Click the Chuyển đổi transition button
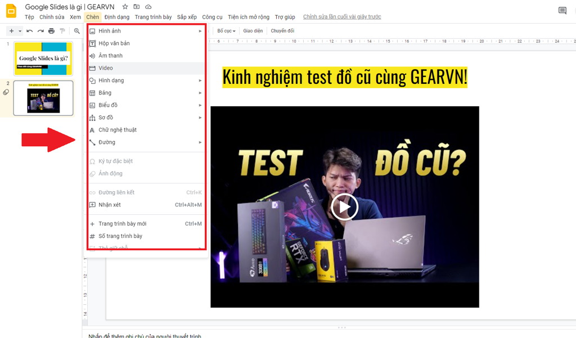The image size is (576, 338). click(282, 31)
